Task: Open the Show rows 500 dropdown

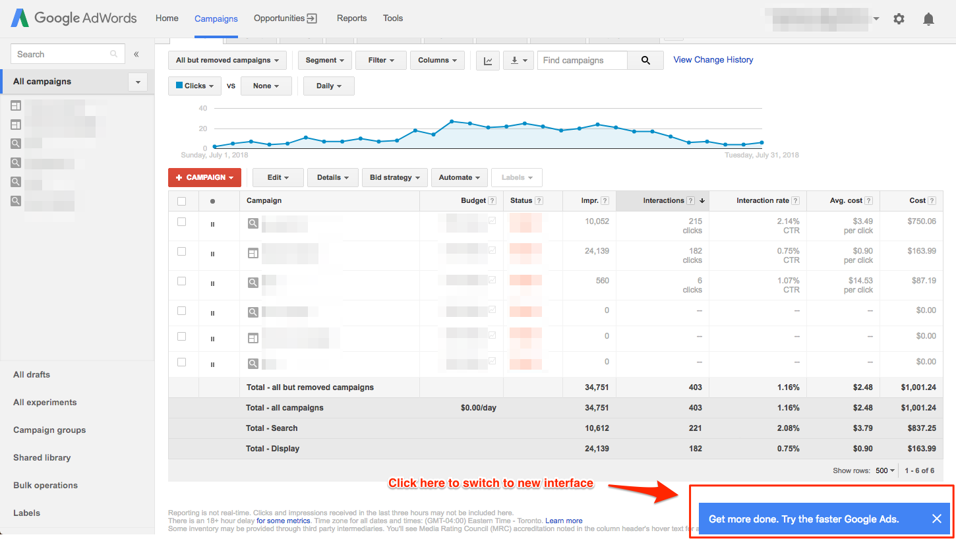Action: [885, 470]
